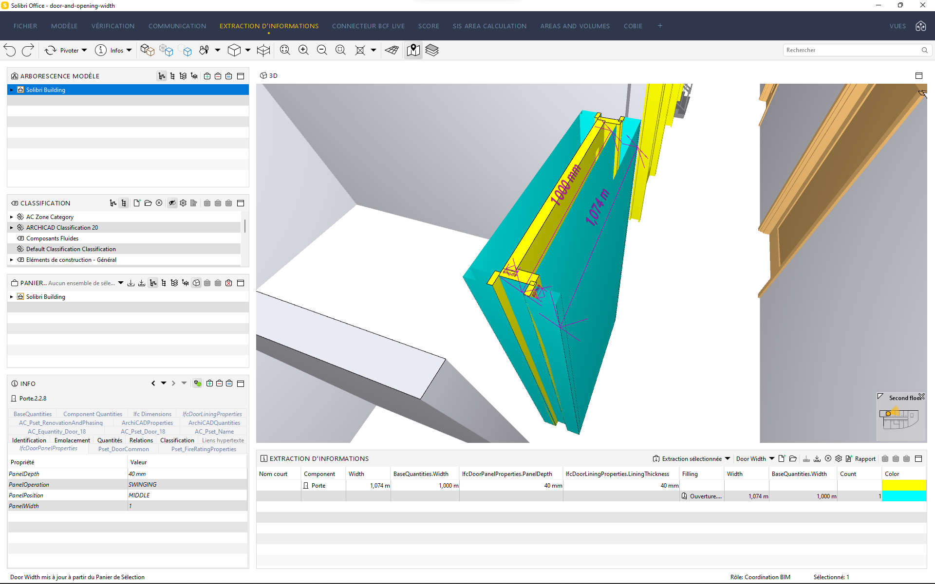Open the Solibri home icon beside Vues
The width and height of the screenshot is (935, 584).
920,26
